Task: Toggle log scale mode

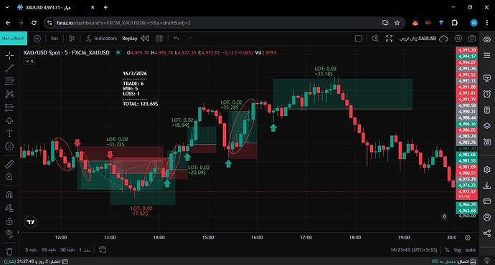Action: (458, 250)
